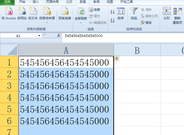Click 清除 to clear filter
Image resolution: width=184 pixels, height=135 pixels.
[146, 9]
